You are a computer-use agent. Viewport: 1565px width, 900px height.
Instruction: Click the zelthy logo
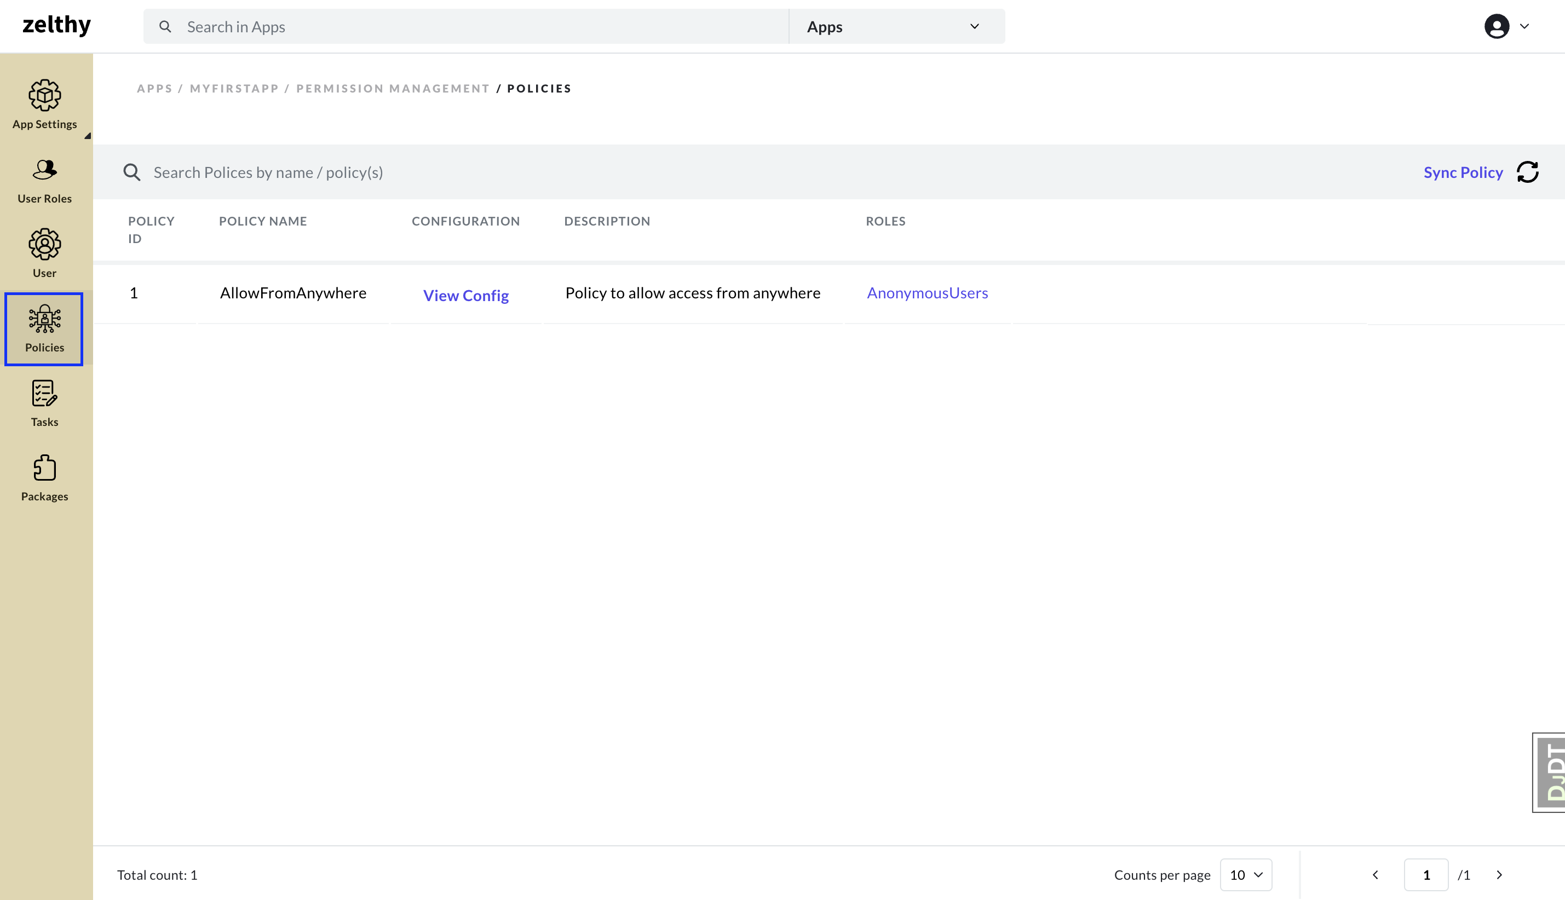(x=56, y=25)
